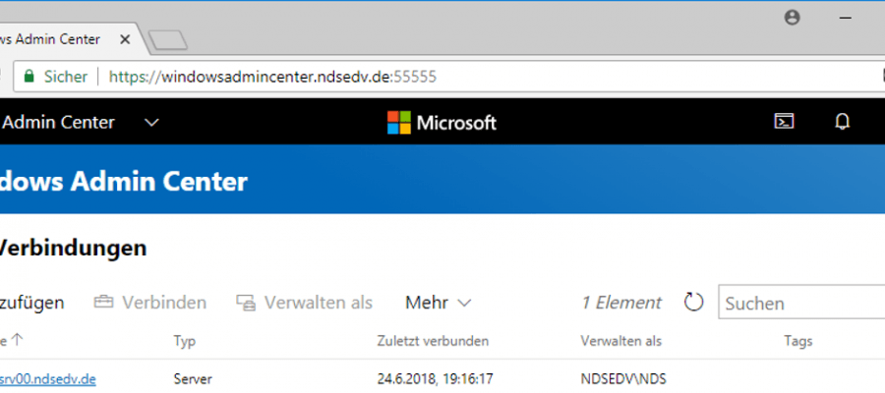Open the Chrome profile icon
The image size is (885, 393).
[793, 18]
